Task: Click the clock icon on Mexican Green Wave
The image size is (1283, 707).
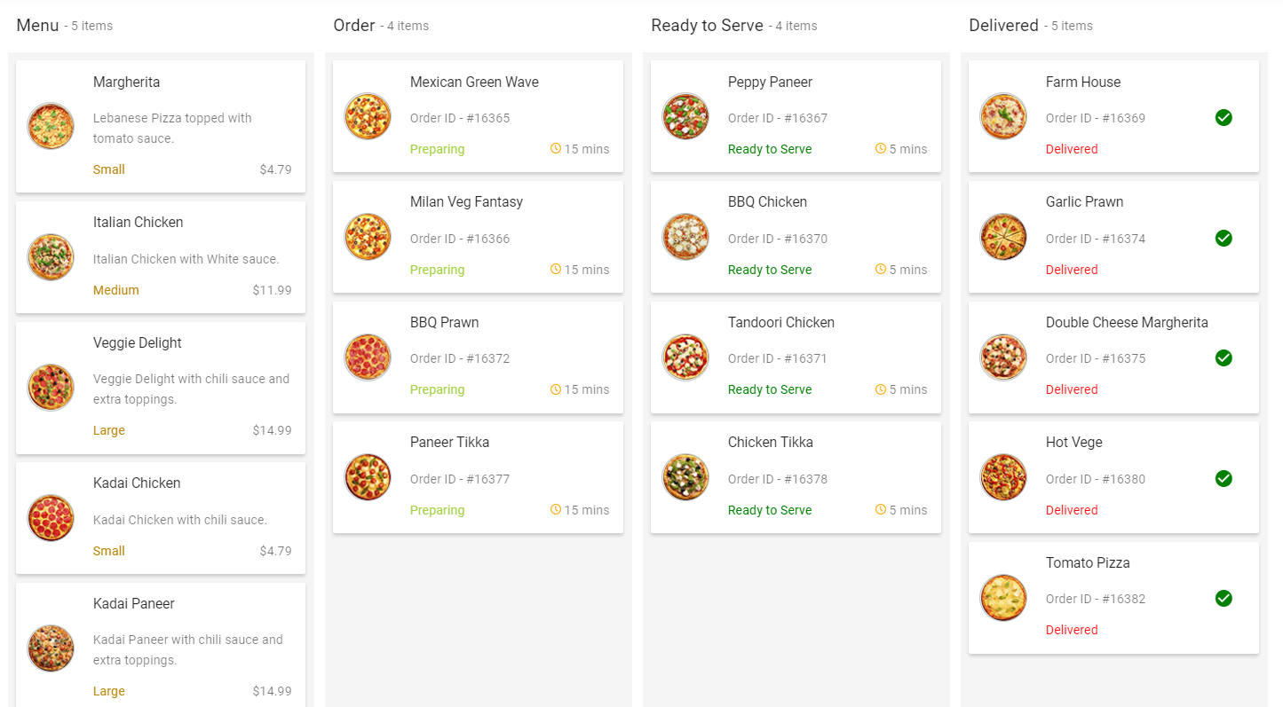Action: [556, 148]
